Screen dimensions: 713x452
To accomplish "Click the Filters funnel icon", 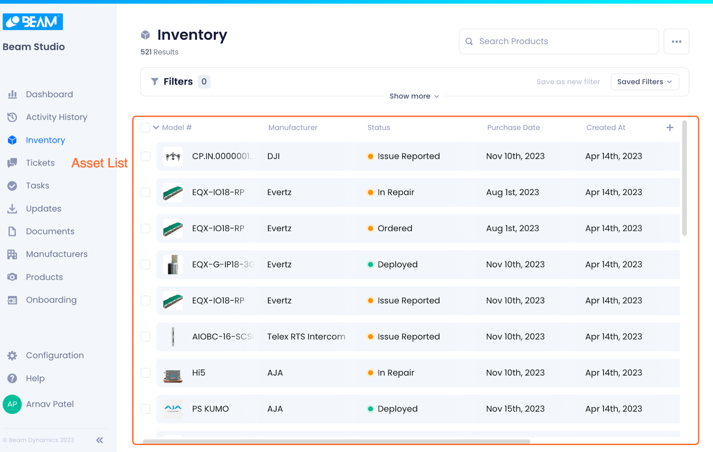I will coord(155,81).
